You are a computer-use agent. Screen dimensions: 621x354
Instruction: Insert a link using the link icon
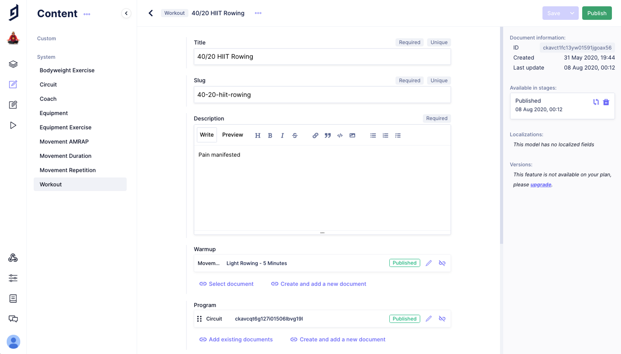click(315, 135)
